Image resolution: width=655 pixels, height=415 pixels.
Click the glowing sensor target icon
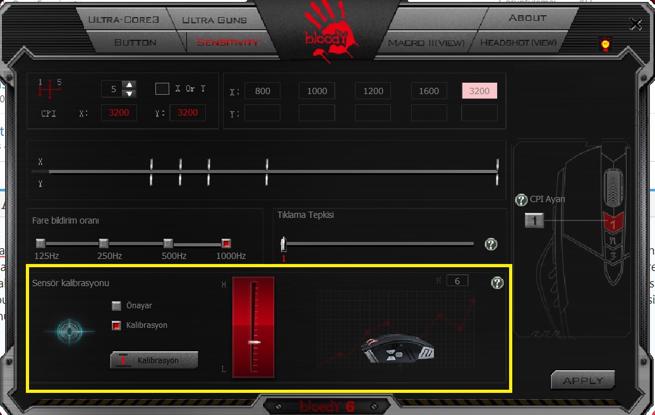69,332
